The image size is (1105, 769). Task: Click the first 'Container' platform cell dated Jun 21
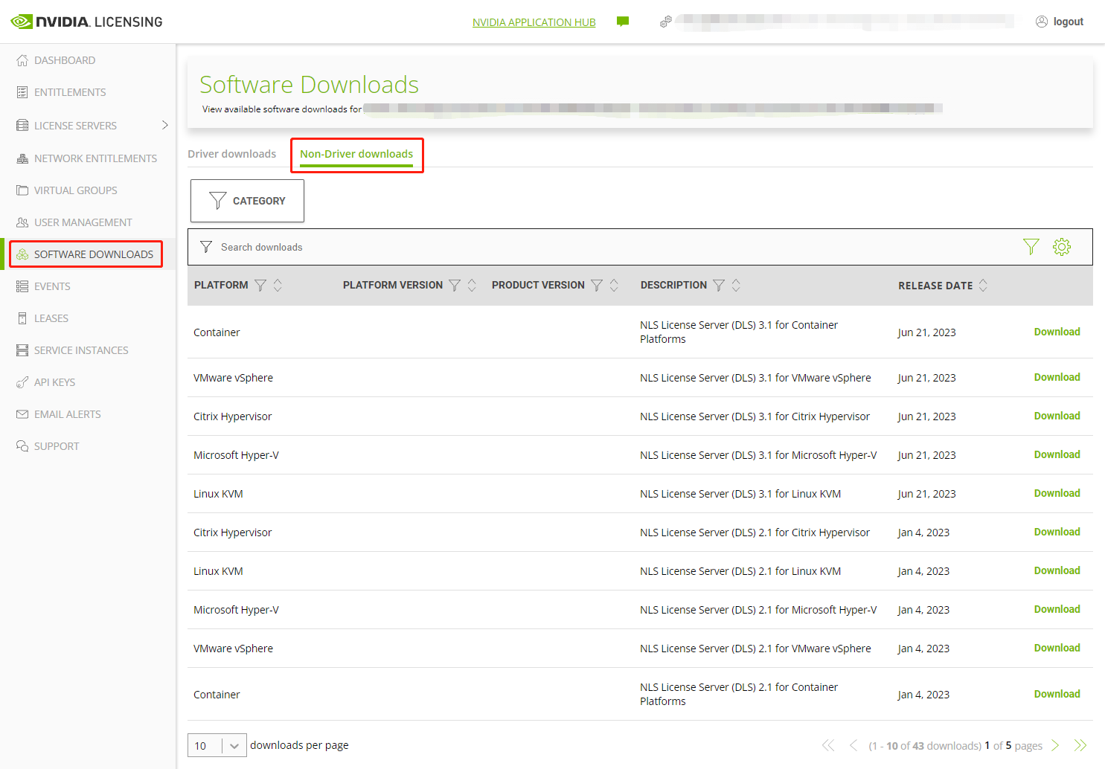[217, 332]
